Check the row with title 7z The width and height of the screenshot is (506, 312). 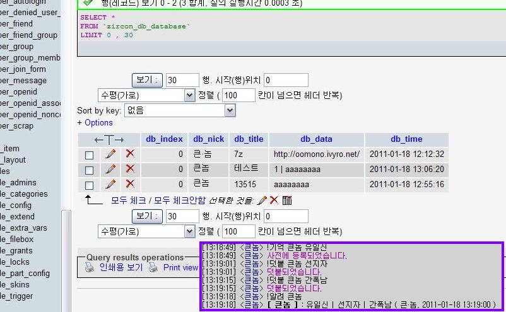pos(90,155)
